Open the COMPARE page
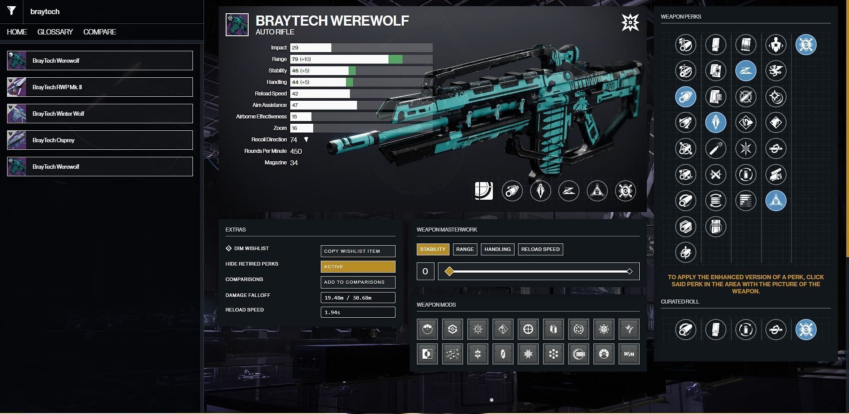The image size is (849, 414). pos(100,32)
